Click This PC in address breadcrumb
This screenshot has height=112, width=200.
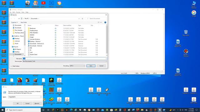27,19
